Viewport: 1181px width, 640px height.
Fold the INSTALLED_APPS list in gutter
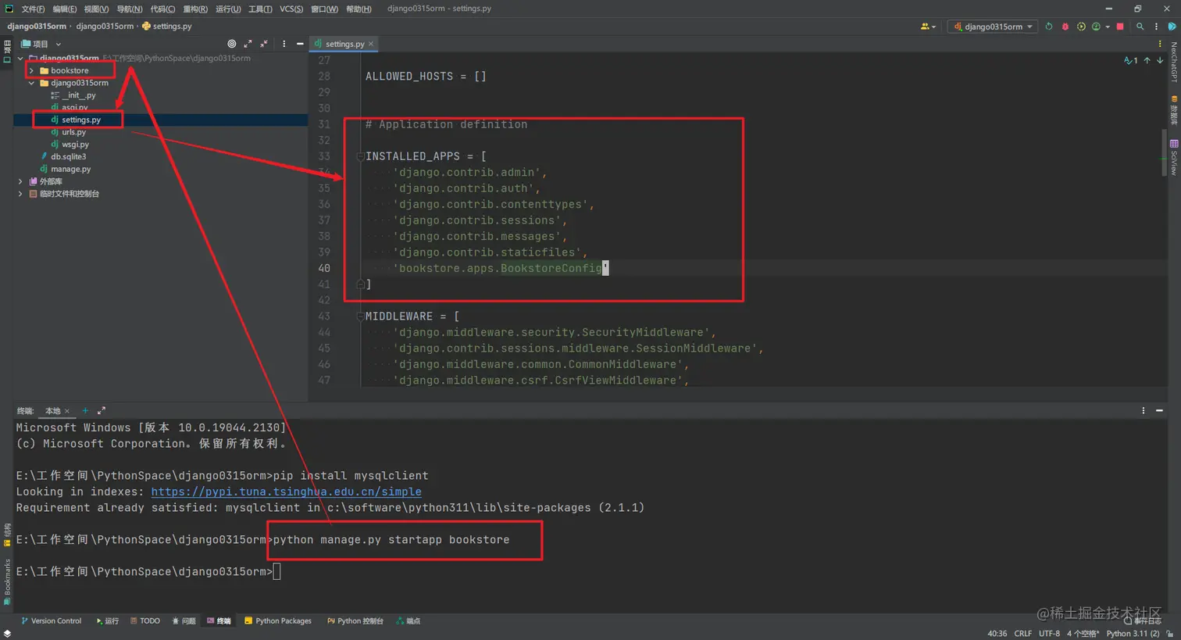pos(360,156)
